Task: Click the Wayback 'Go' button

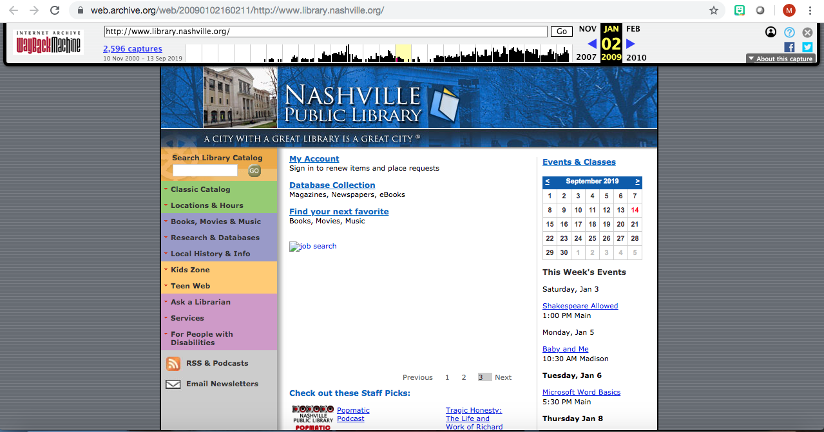Action: tap(561, 32)
